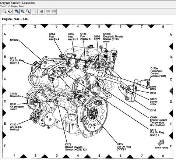This screenshot has height=160, width=176.
Task: Click the C1064 Engine Coolant Temperature label
Action: [158, 121]
